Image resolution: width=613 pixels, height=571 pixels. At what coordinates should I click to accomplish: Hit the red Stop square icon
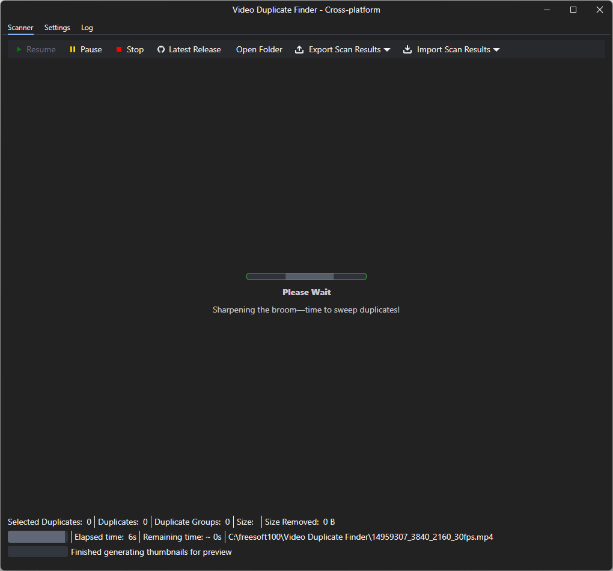pos(119,50)
